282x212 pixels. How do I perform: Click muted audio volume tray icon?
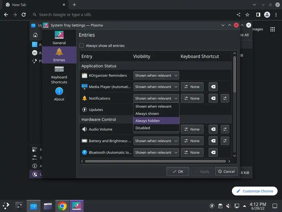228,206
